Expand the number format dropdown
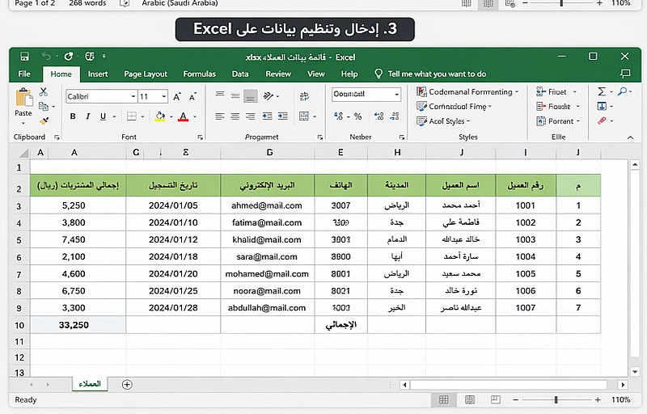The image size is (647, 414). (x=396, y=95)
